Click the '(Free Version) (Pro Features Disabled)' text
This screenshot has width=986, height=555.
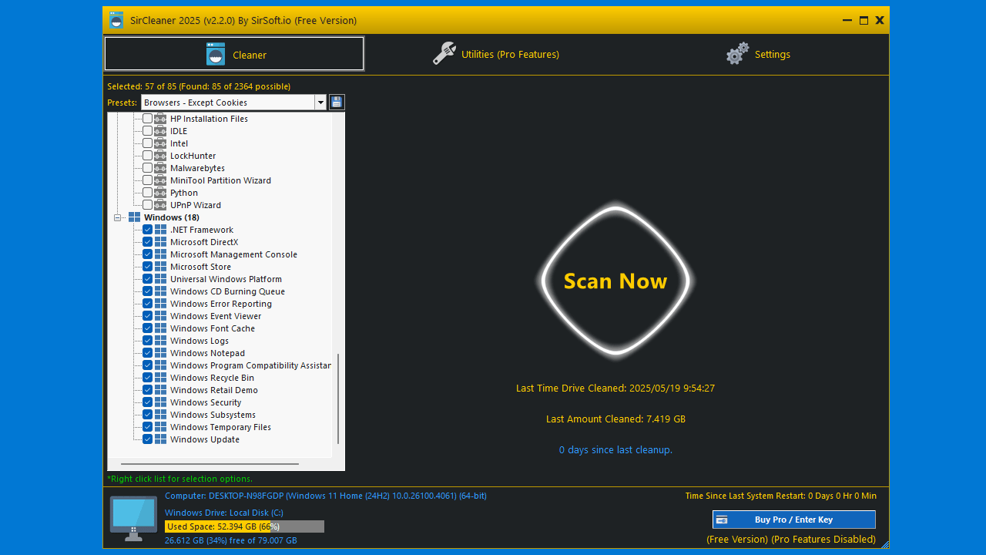point(791,540)
